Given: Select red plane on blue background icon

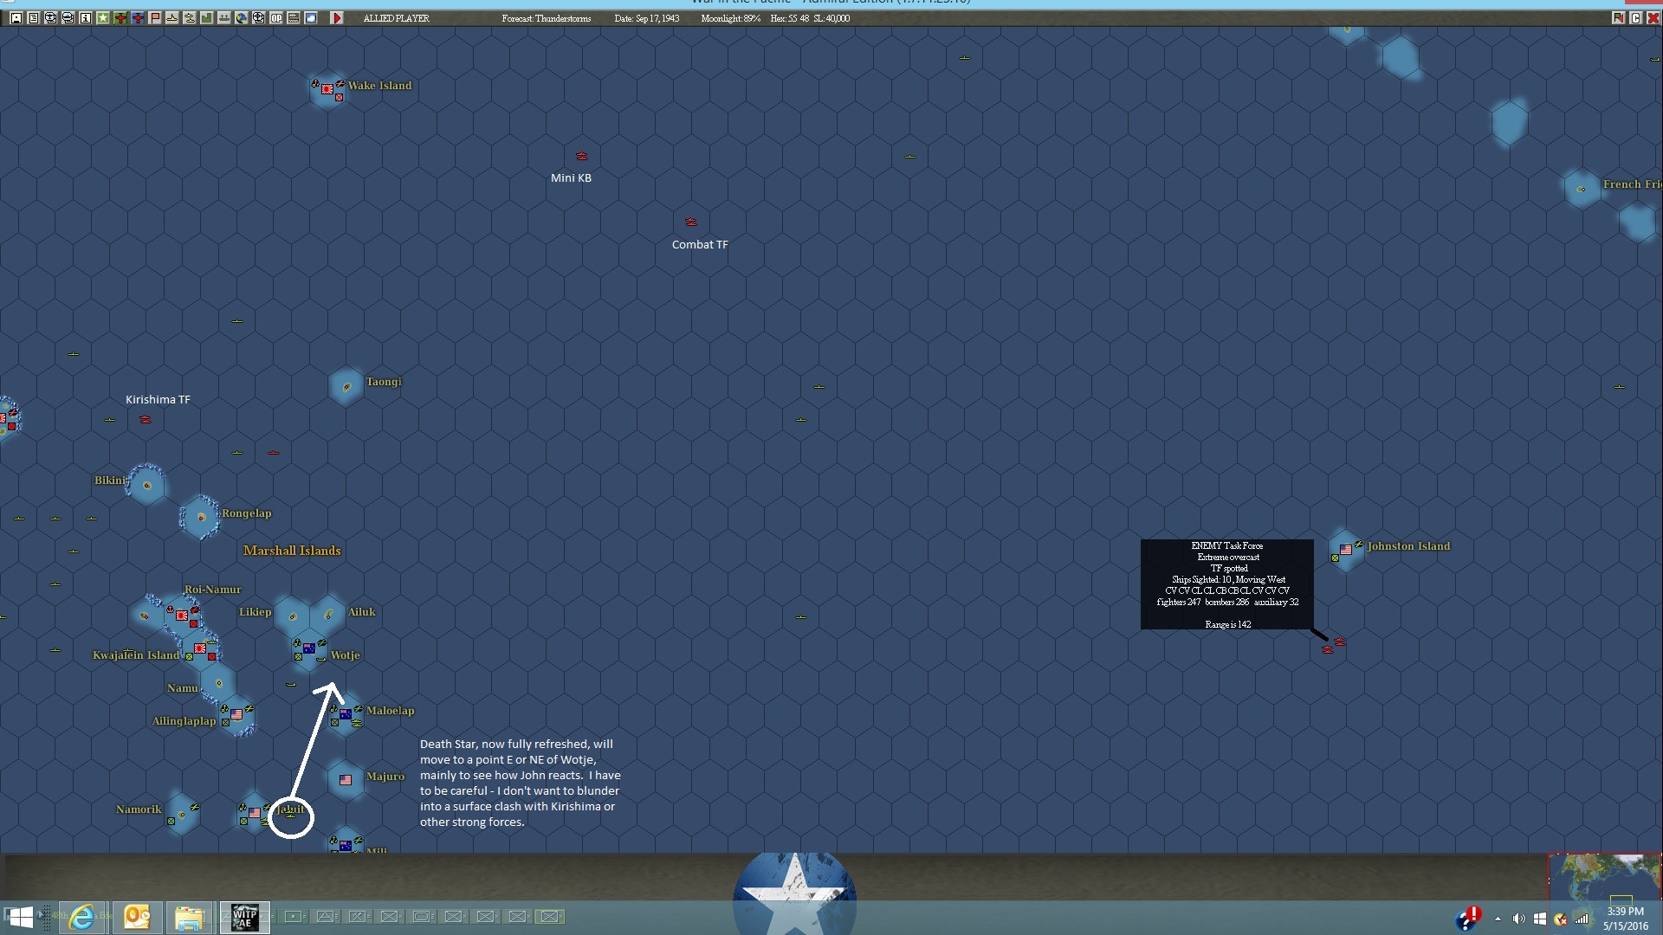Looking at the screenshot, I should tap(138, 18).
